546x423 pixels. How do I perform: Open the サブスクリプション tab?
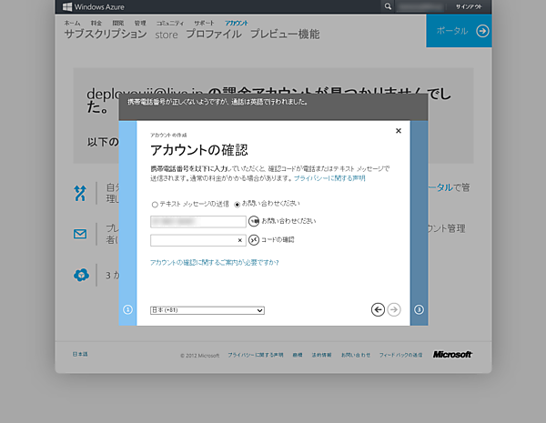[105, 34]
